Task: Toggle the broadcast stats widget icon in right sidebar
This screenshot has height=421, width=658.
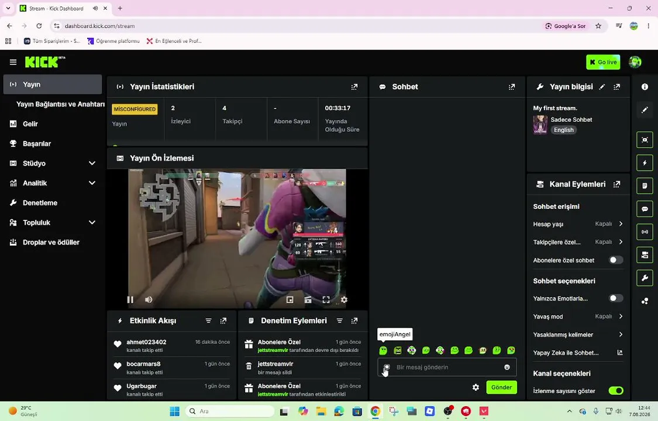Action: click(645, 232)
